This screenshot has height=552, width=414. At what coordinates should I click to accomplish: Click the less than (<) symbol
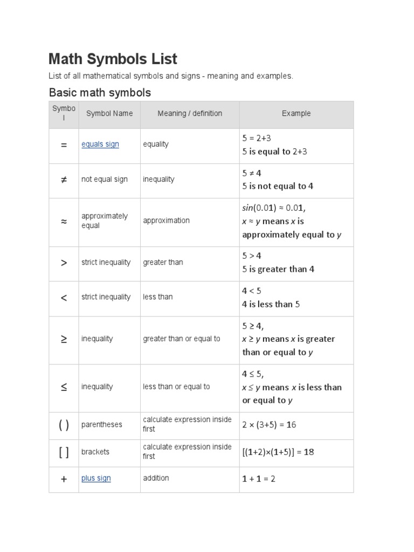64,297
